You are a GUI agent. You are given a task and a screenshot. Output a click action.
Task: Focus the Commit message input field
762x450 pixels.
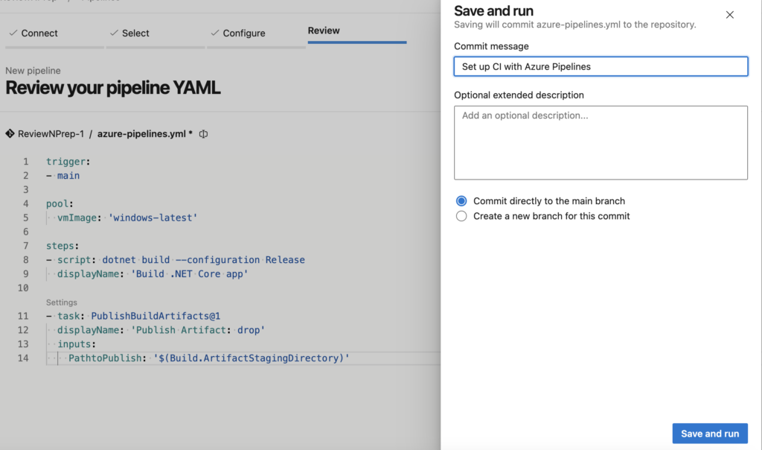[601, 66]
